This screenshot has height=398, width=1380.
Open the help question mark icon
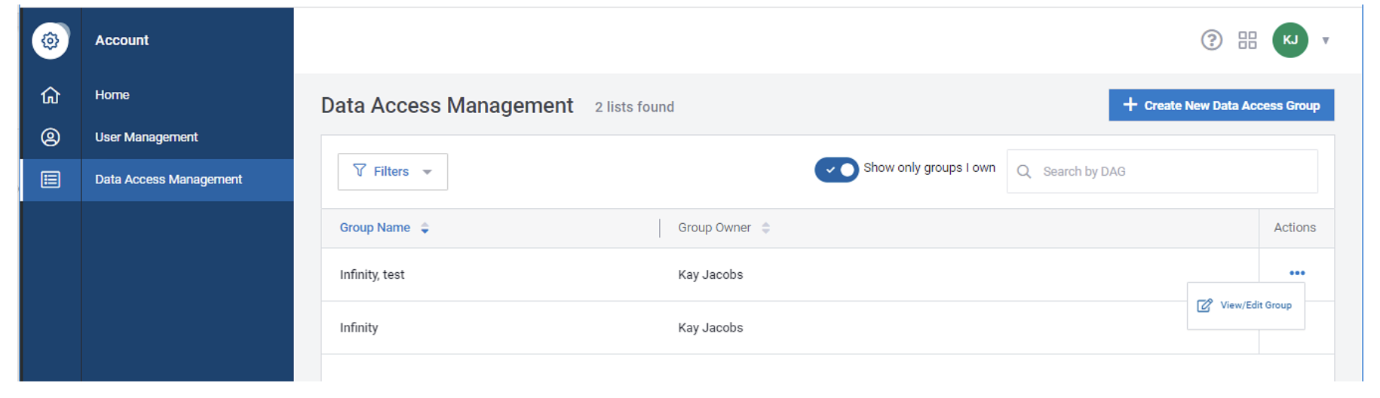tap(1211, 40)
